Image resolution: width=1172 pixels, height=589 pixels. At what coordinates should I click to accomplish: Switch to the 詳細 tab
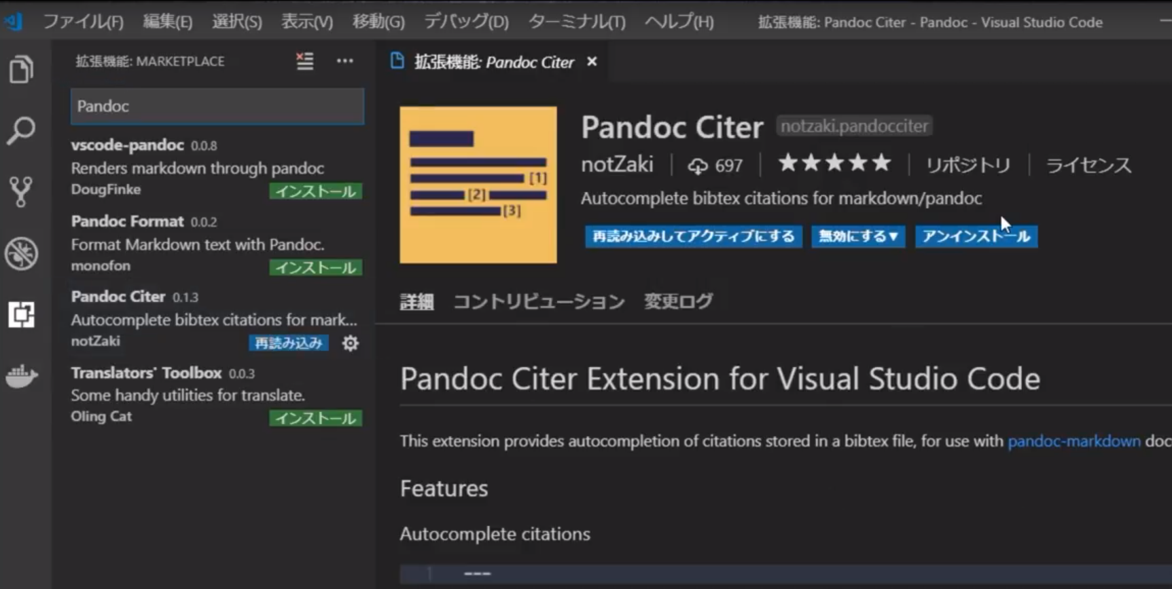tap(416, 301)
